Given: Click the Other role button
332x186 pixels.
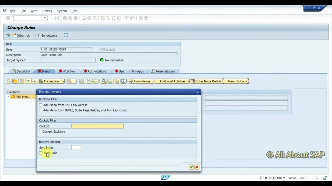Looking at the screenshot, I should [x=21, y=35].
